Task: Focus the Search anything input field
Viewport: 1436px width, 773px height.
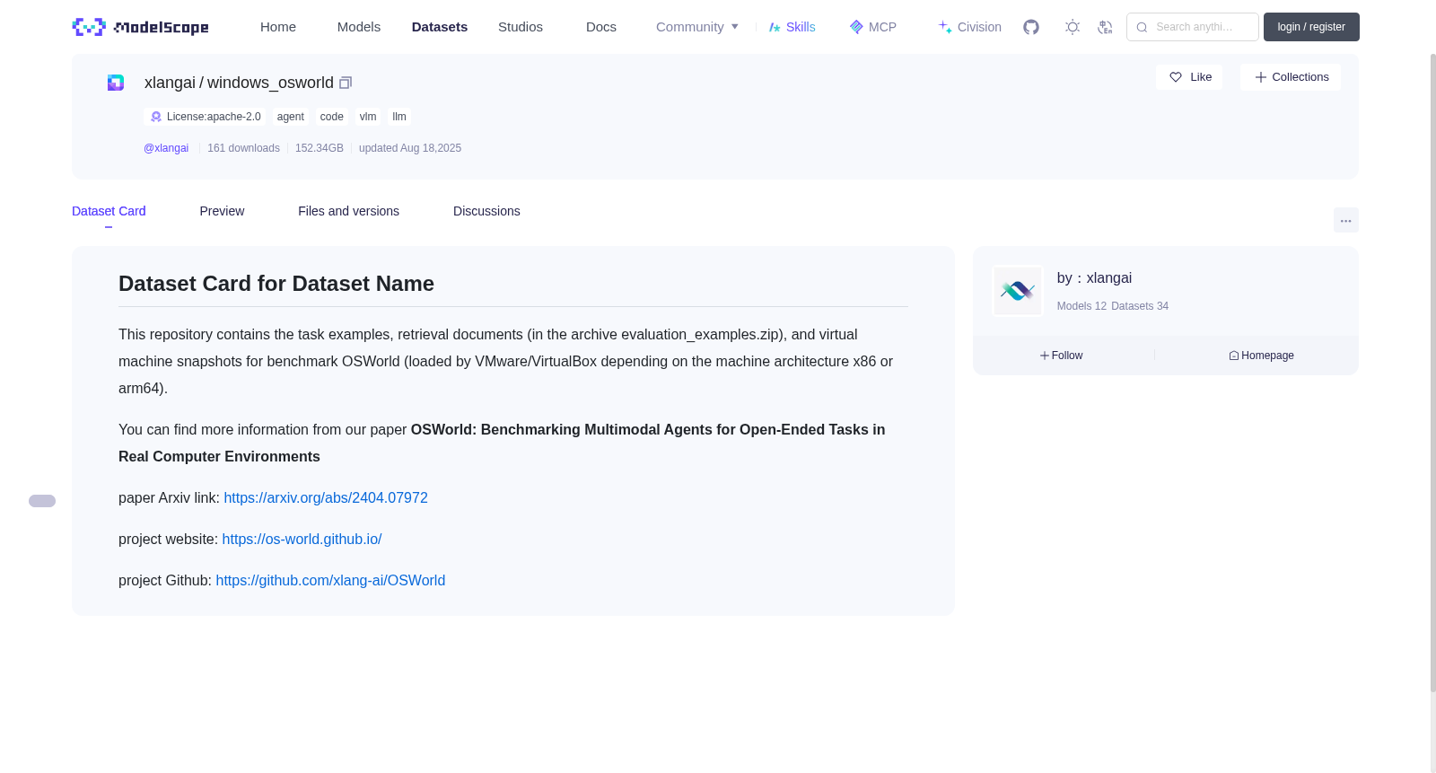Action: (x=1193, y=27)
